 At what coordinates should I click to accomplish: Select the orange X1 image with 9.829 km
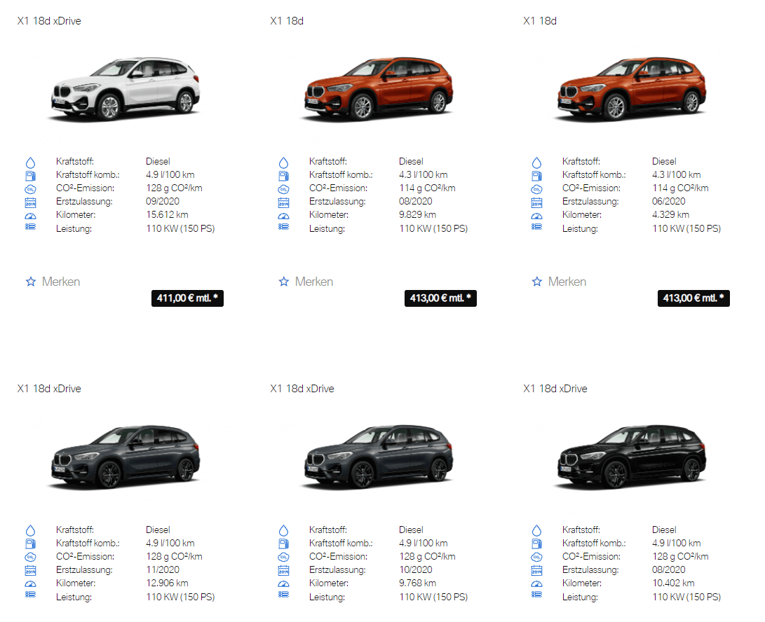point(379,89)
